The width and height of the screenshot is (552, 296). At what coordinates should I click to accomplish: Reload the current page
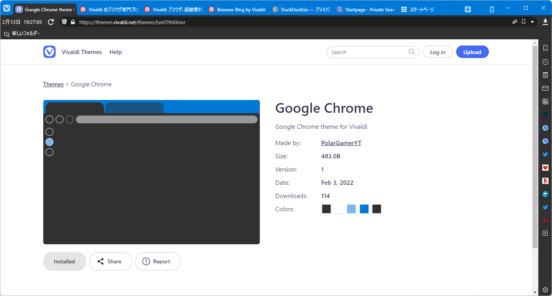(x=51, y=22)
